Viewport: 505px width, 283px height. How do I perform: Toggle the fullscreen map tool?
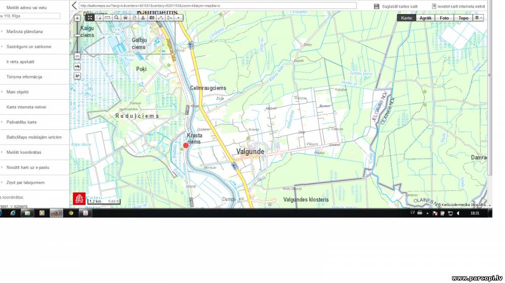[x=90, y=18]
